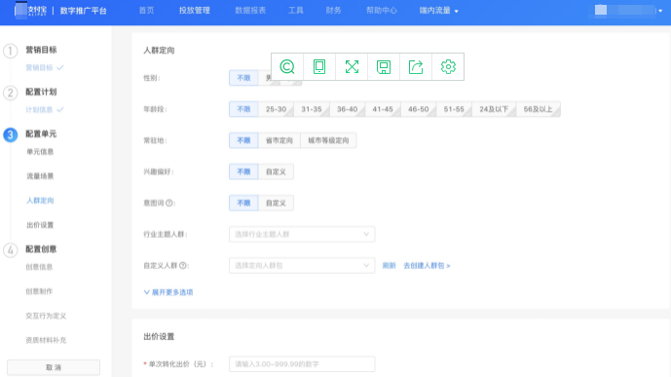Click the 取消 button
The height and width of the screenshot is (377, 671).
tap(54, 367)
